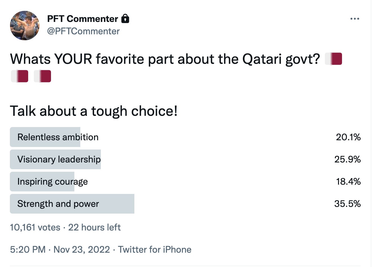Vote for "Relentless ambition" poll option
Viewport: 373px width, 267px height.
tap(58, 137)
